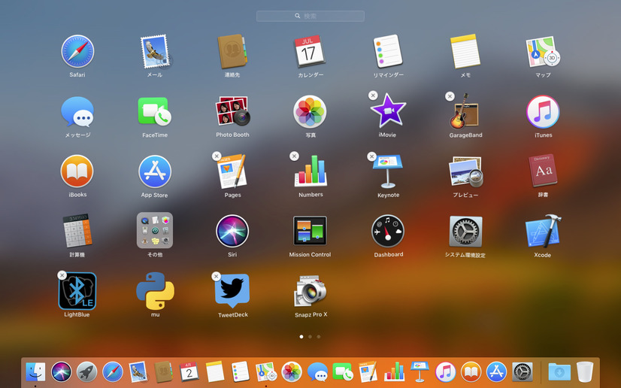Open Safari from the Launchpad grid

(x=77, y=51)
